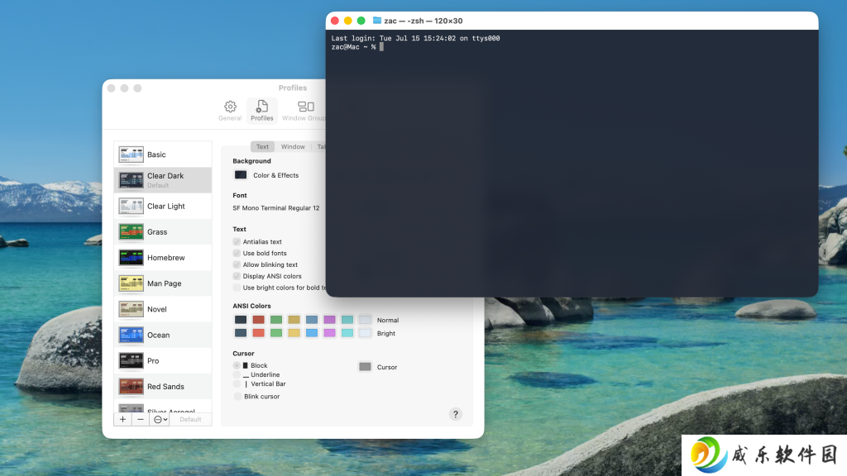Click the terminal window folder proxy icon

click(x=377, y=21)
